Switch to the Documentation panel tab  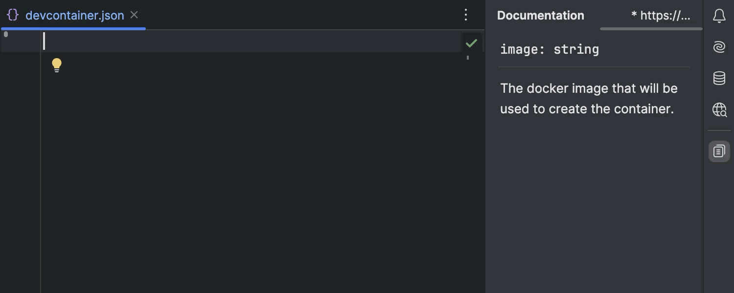pyautogui.click(x=541, y=16)
